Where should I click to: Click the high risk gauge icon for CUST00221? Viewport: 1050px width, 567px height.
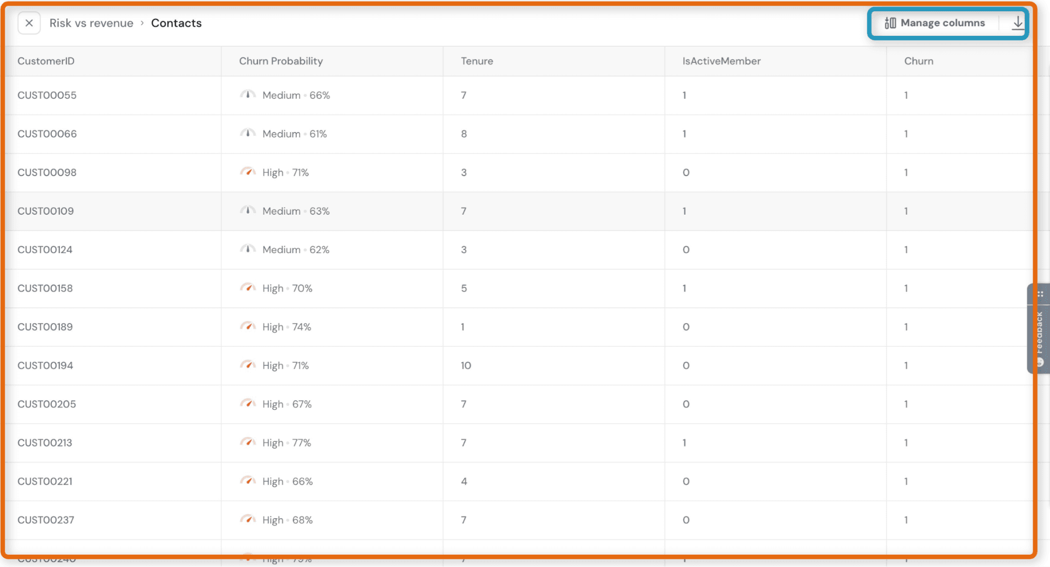(x=248, y=481)
